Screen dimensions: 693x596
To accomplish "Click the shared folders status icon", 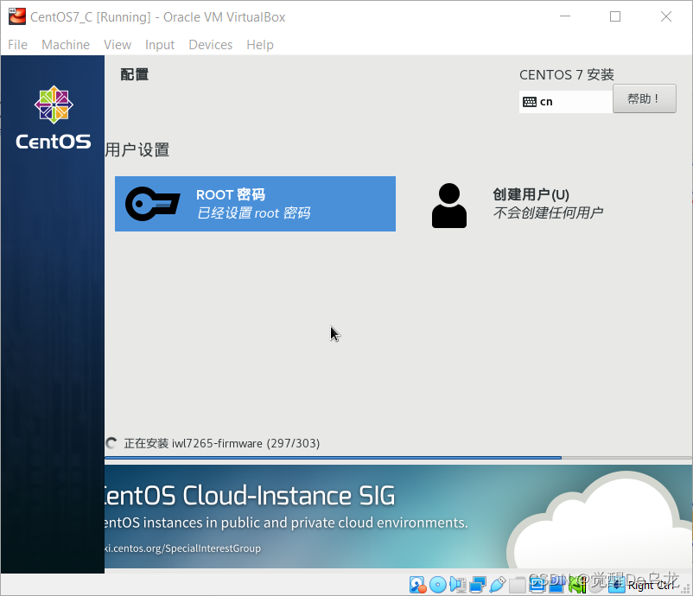I will [518, 585].
